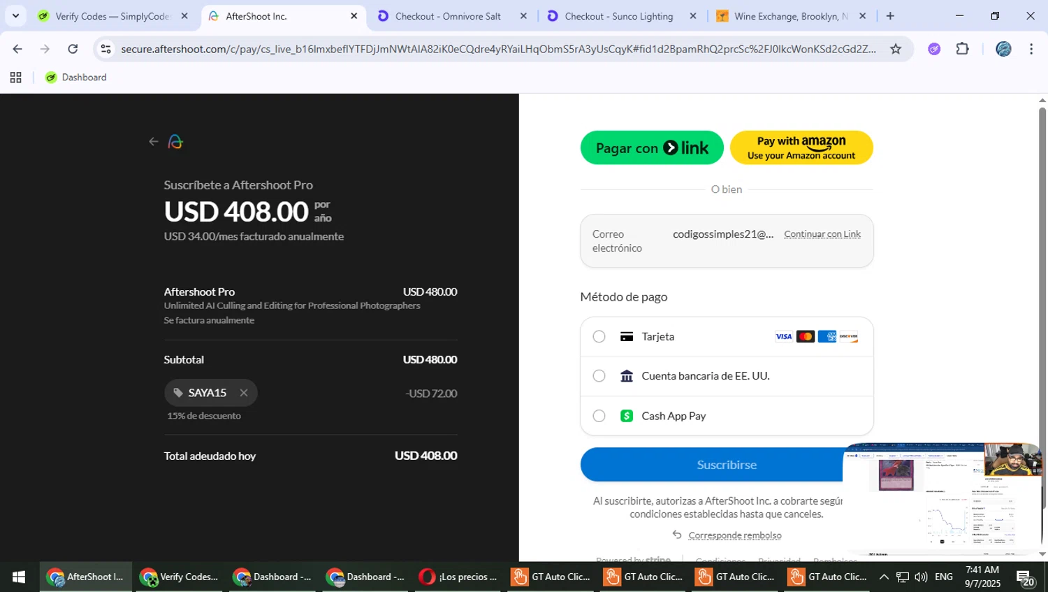Viewport: 1048px width, 592px height.
Task: Click the Discover card logo
Action: 849,337
